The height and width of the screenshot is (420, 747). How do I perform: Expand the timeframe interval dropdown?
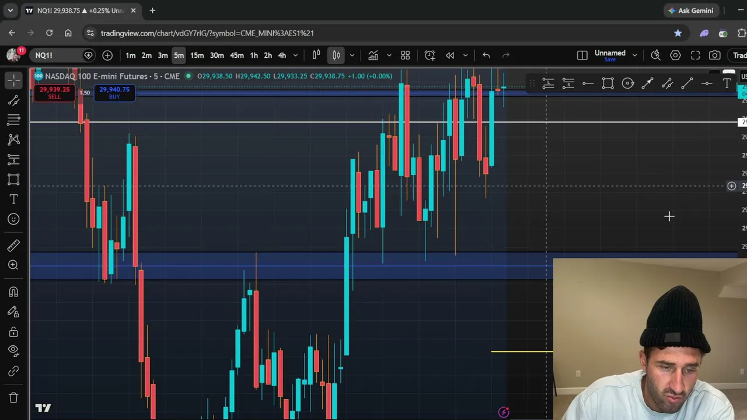point(295,55)
